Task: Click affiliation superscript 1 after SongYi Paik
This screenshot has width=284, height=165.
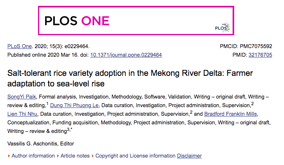Action: click(47, 104)
